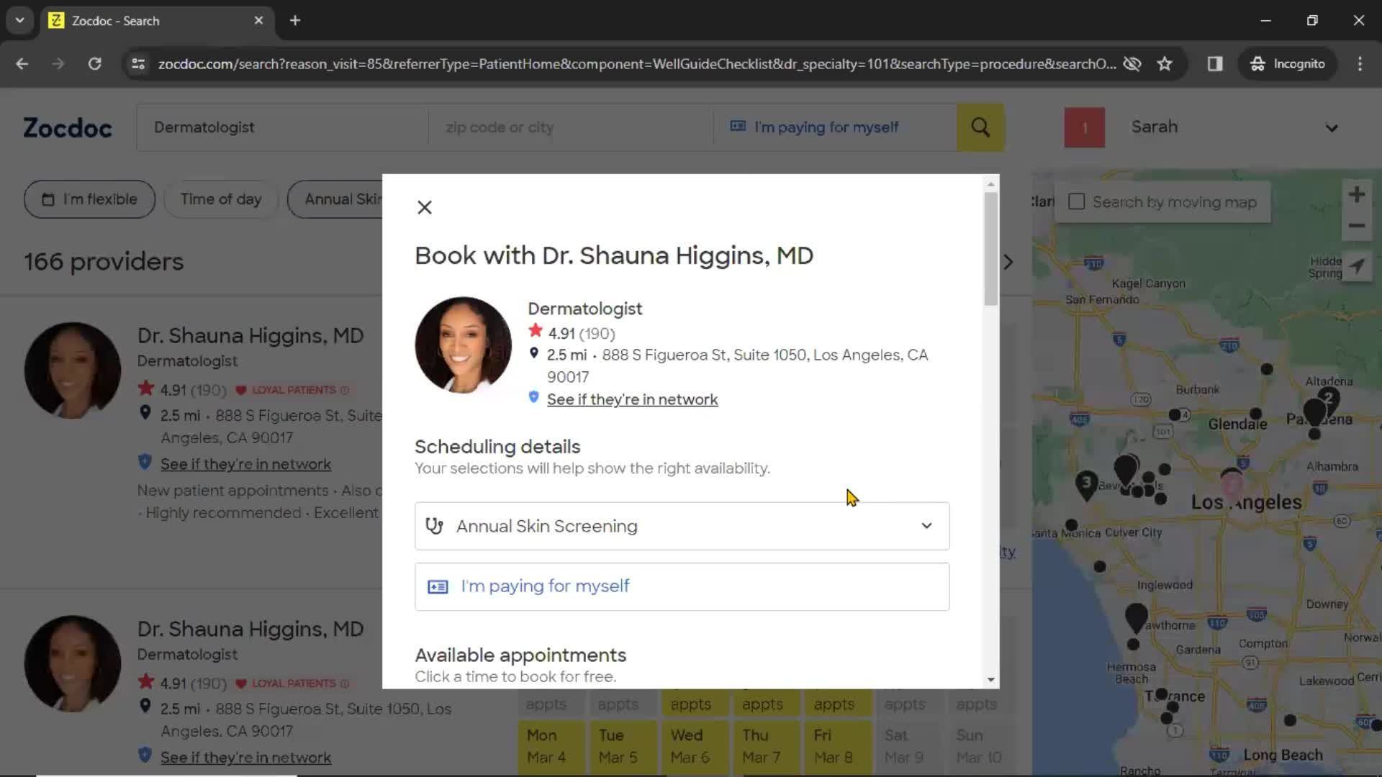Click the map marker numbered 2 near Pasadena
Viewport: 1382px width, 777px height.
pos(1329,400)
